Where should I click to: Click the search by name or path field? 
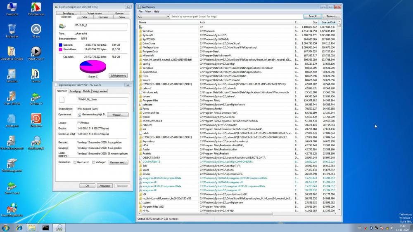pyautogui.click(x=236, y=16)
